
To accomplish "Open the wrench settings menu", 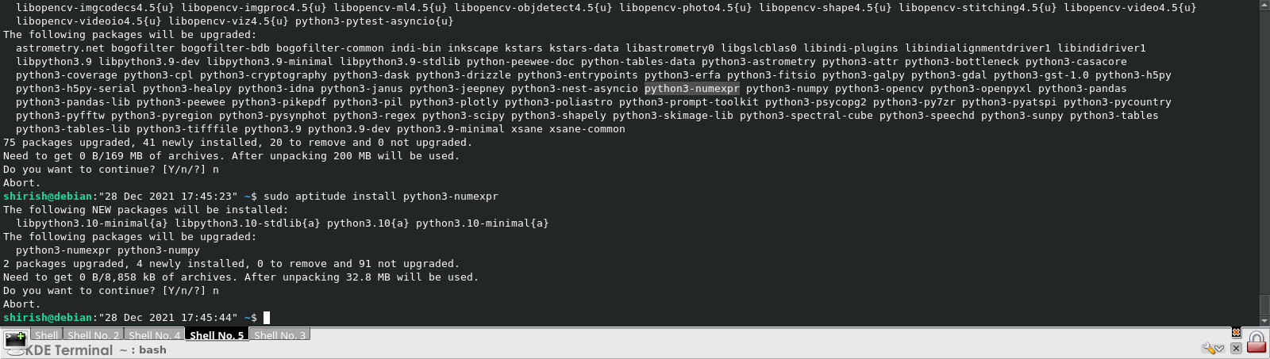I will [x=1208, y=348].
